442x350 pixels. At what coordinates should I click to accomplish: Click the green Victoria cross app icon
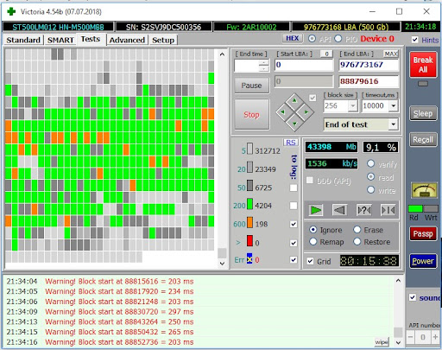coord(11,11)
